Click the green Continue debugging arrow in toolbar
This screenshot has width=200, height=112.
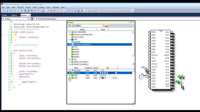(22, 11)
